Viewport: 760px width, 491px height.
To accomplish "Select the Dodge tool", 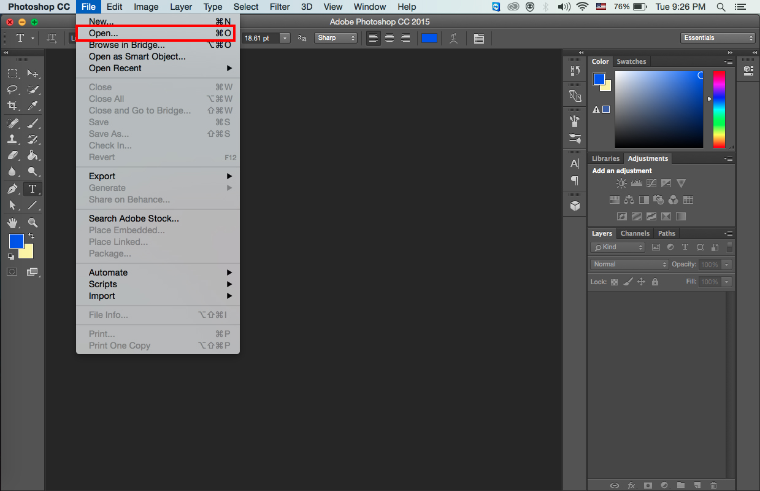I will 33,171.
